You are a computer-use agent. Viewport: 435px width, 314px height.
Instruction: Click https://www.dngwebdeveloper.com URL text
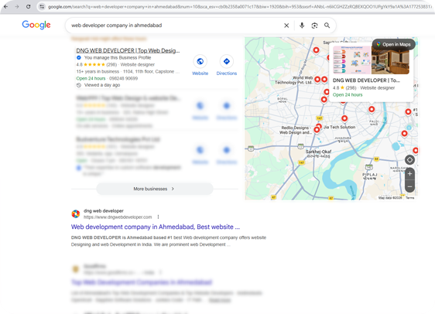coord(118,217)
